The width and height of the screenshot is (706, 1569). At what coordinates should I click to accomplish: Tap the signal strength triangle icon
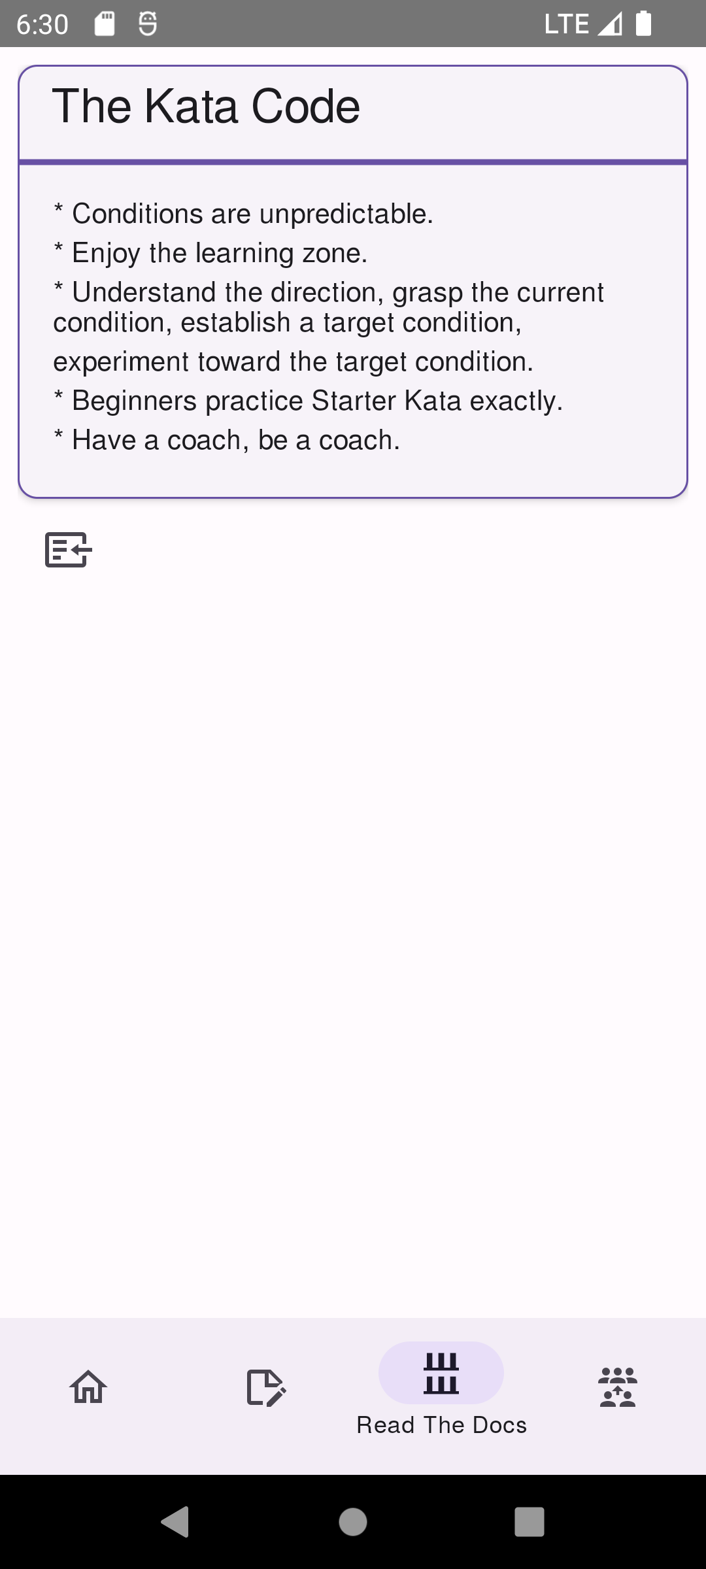[609, 25]
